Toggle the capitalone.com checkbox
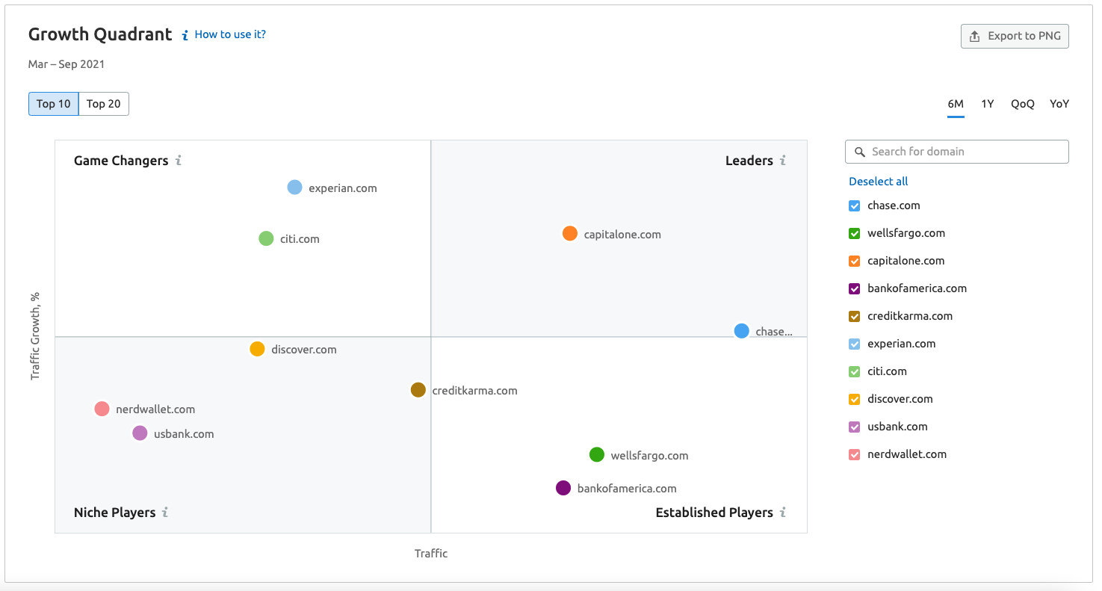1102x591 pixels. tap(855, 261)
